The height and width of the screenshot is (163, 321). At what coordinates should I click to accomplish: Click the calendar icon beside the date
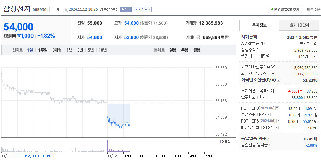coord(66,10)
